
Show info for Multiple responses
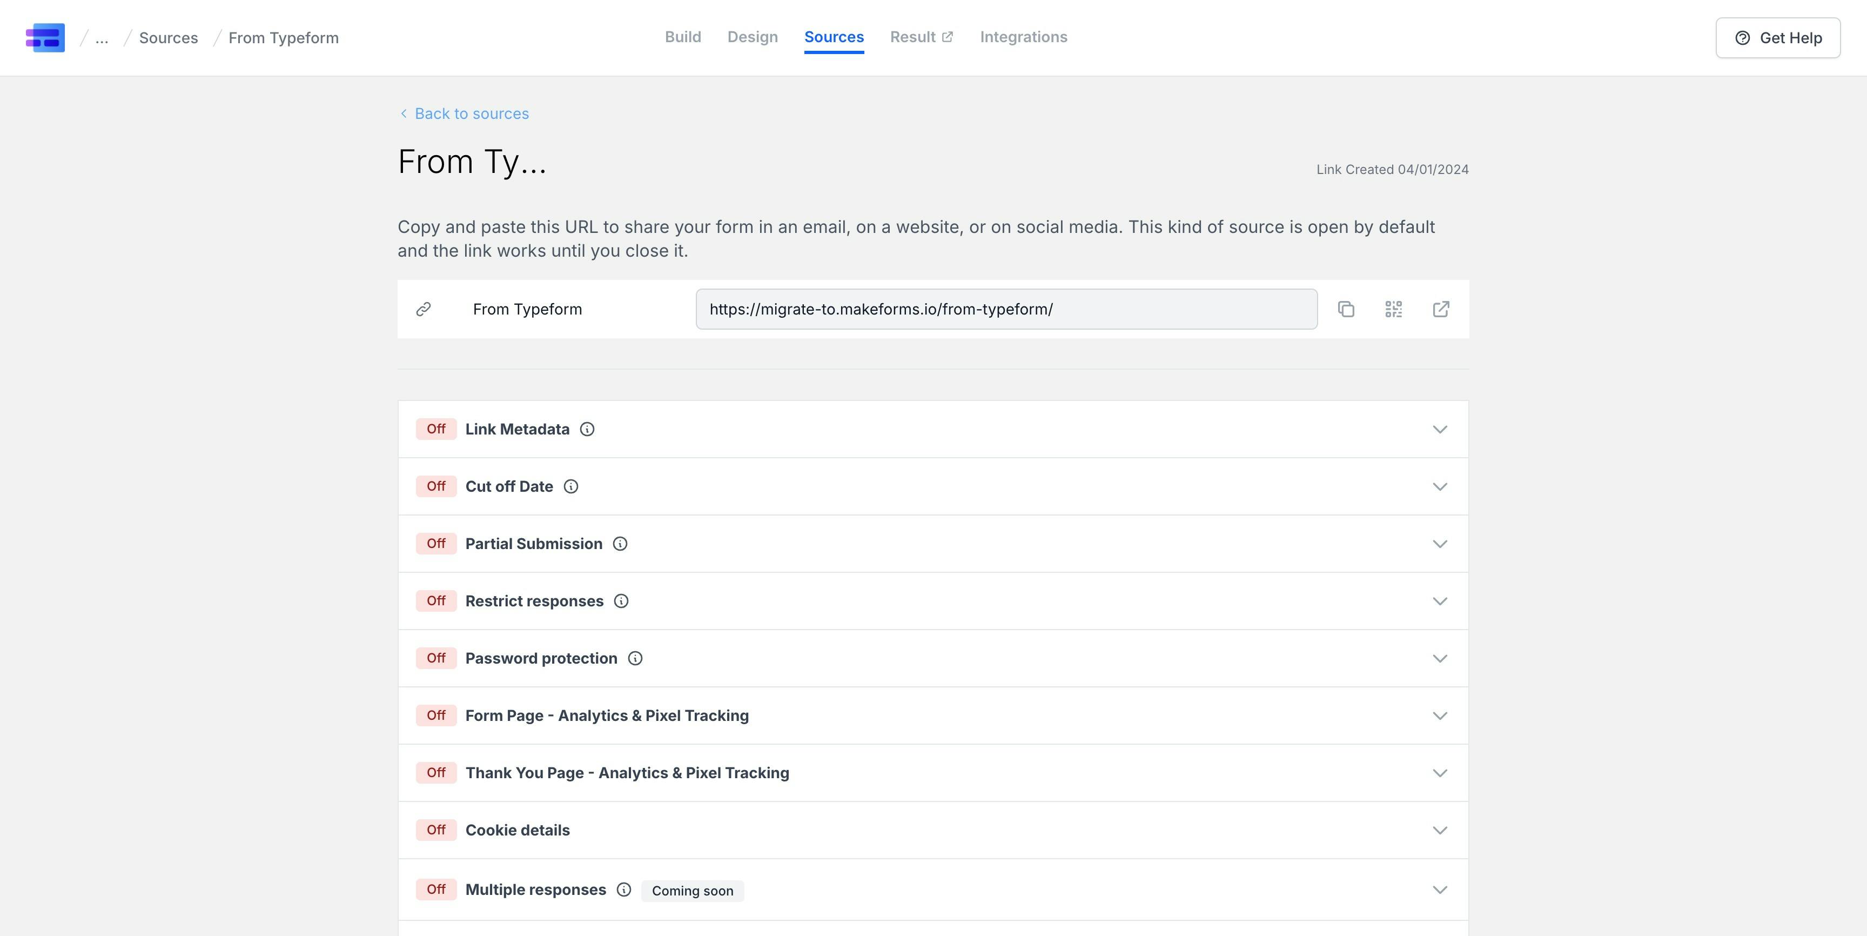tap(624, 890)
